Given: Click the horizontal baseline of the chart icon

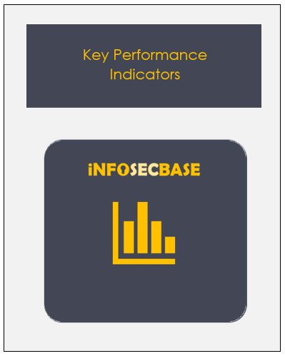Looking at the screenshot, I should coord(144,261).
